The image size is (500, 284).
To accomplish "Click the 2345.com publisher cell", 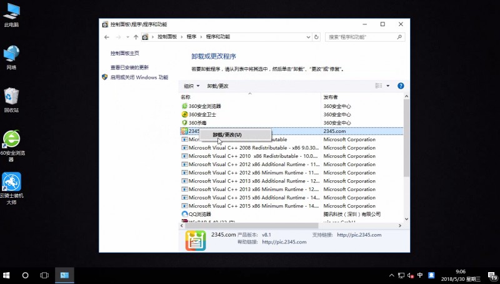I will 334,131.
